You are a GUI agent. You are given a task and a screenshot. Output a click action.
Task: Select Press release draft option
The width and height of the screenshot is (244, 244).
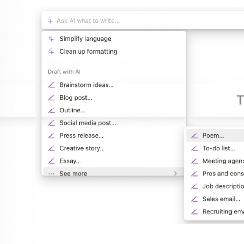click(81, 135)
